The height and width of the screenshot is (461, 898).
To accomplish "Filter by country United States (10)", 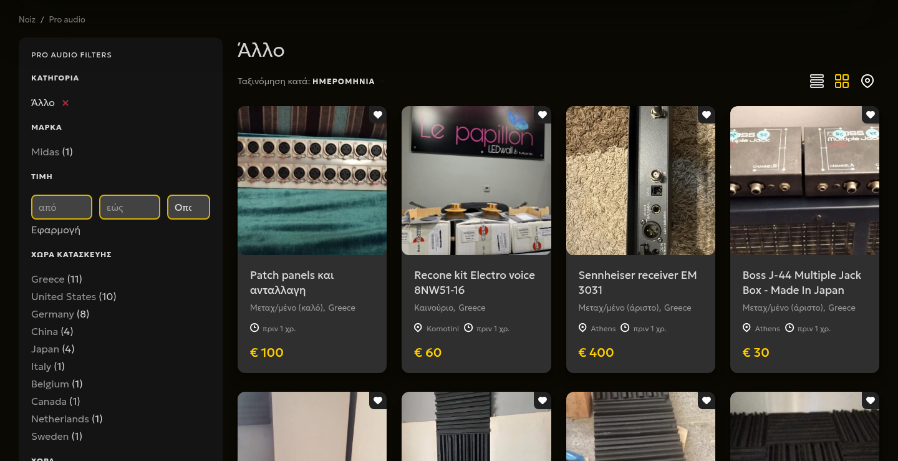I will click(74, 297).
